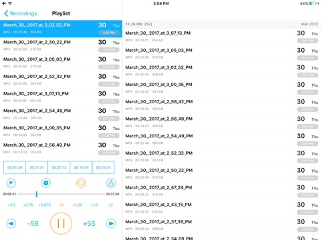Viewport: 321px width, 240px height.
Task: Set playback speed to x1.25
Action: (78, 205)
